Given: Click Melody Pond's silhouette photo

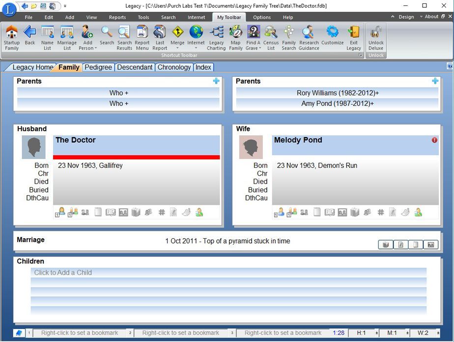Looking at the screenshot, I should click(251, 147).
